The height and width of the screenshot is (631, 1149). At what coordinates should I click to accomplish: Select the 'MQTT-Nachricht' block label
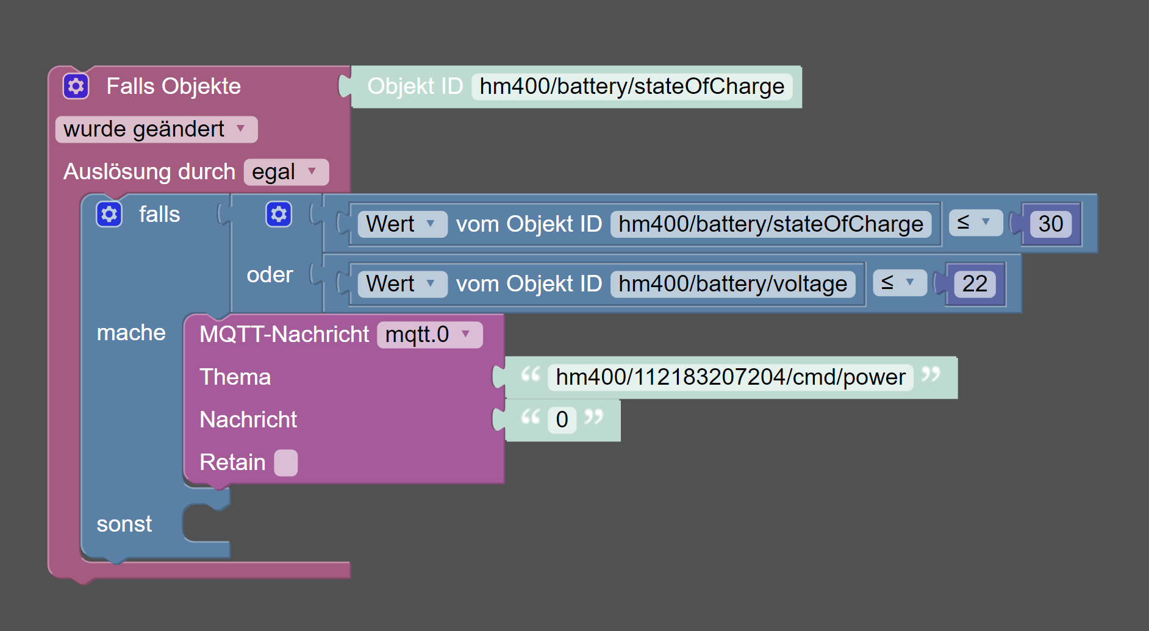pyautogui.click(x=284, y=335)
